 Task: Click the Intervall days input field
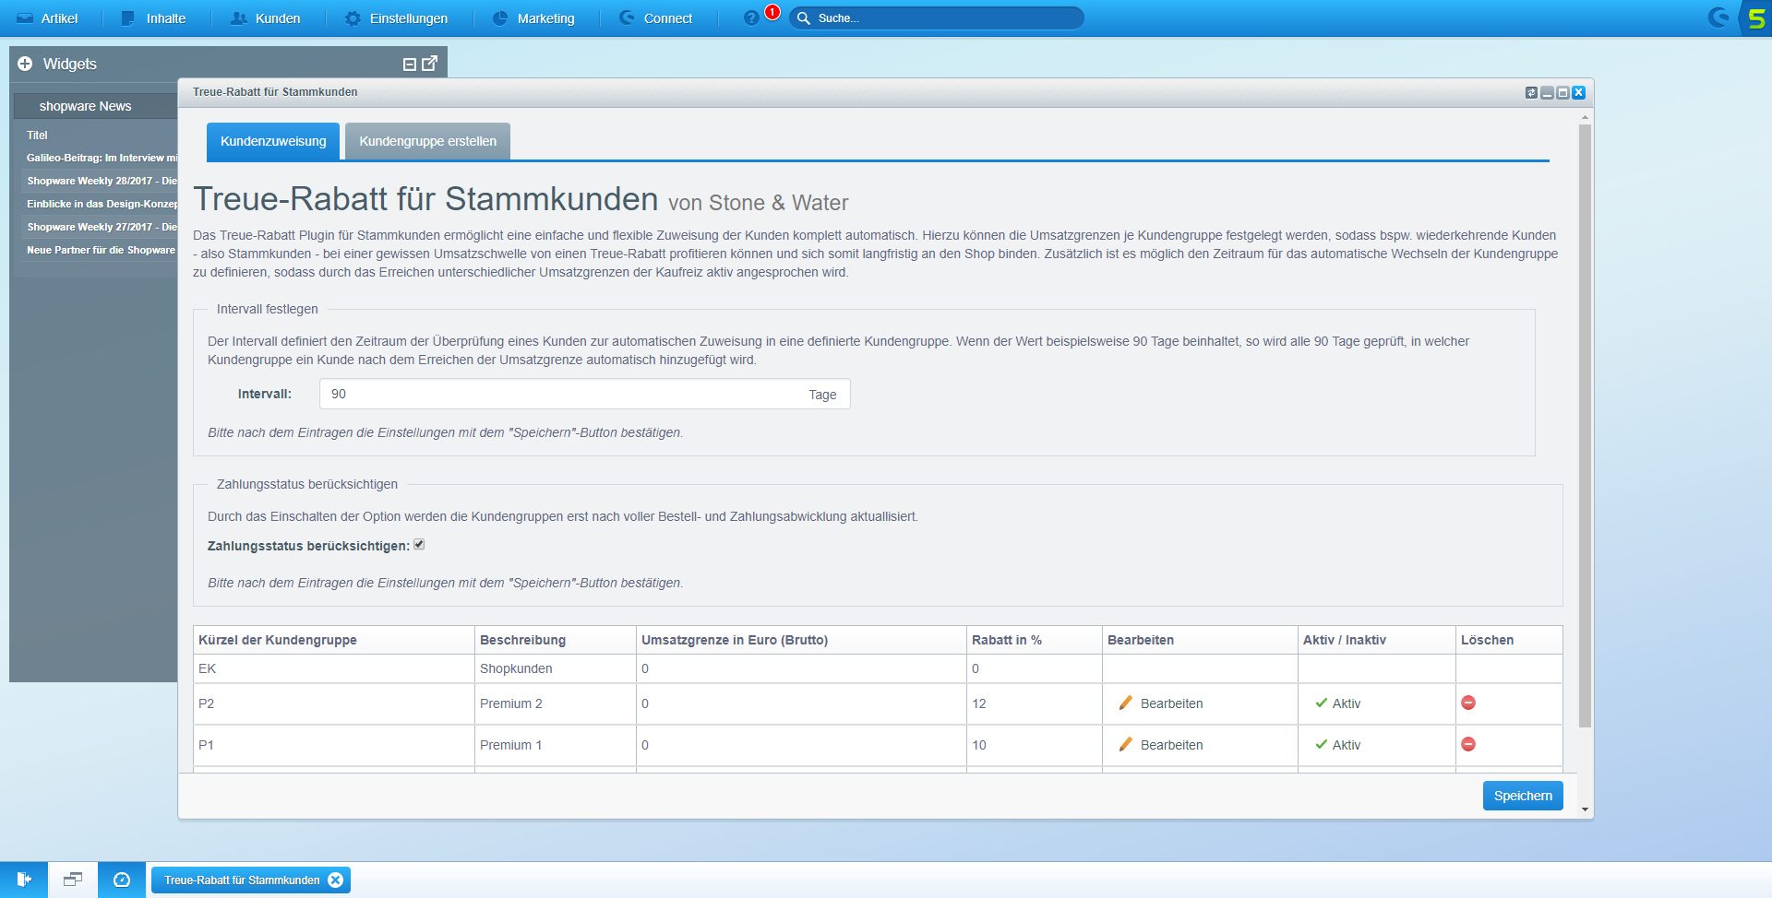[584, 394]
